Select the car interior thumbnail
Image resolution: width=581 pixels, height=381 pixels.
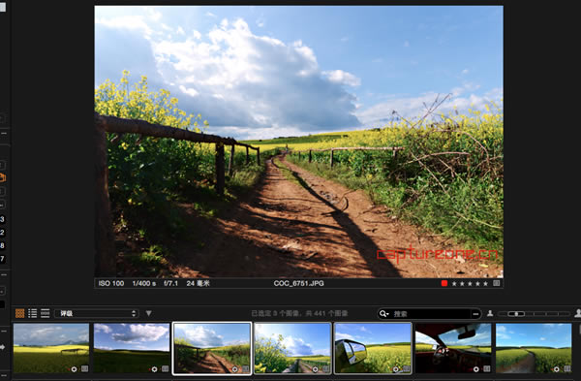click(x=453, y=348)
